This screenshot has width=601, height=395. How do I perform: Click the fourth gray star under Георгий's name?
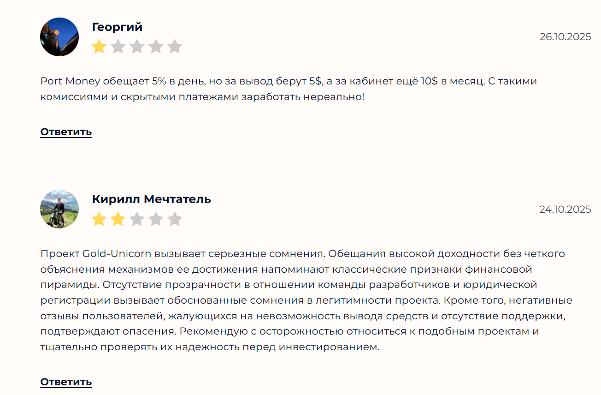[x=156, y=46]
